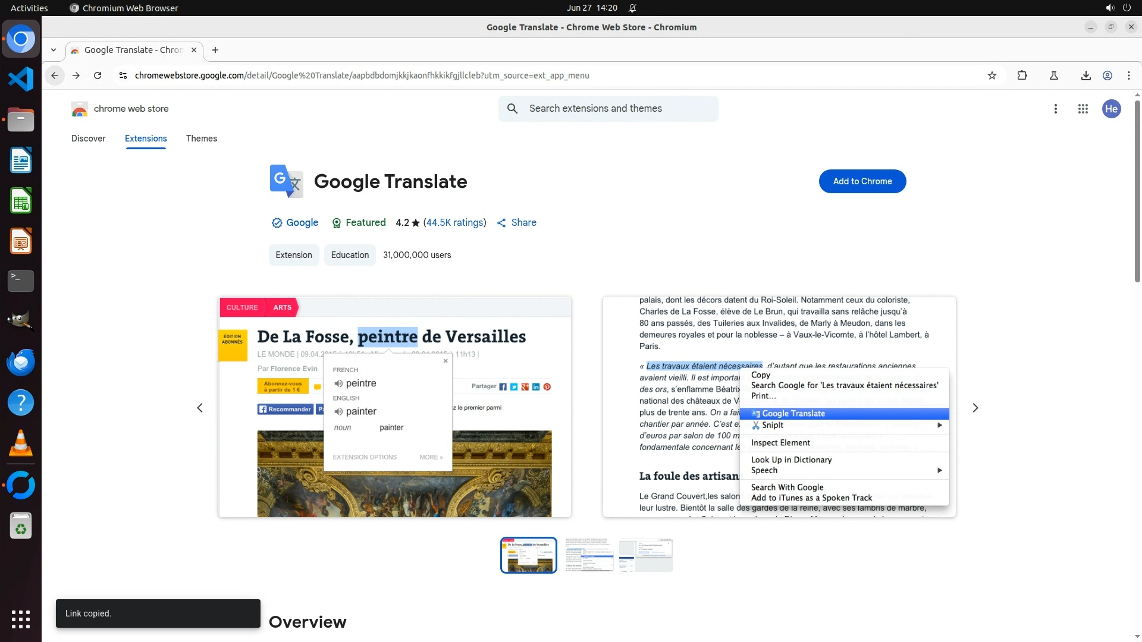Switch to the Themes tab
This screenshot has height=642, width=1142.
tap(201, 139)
